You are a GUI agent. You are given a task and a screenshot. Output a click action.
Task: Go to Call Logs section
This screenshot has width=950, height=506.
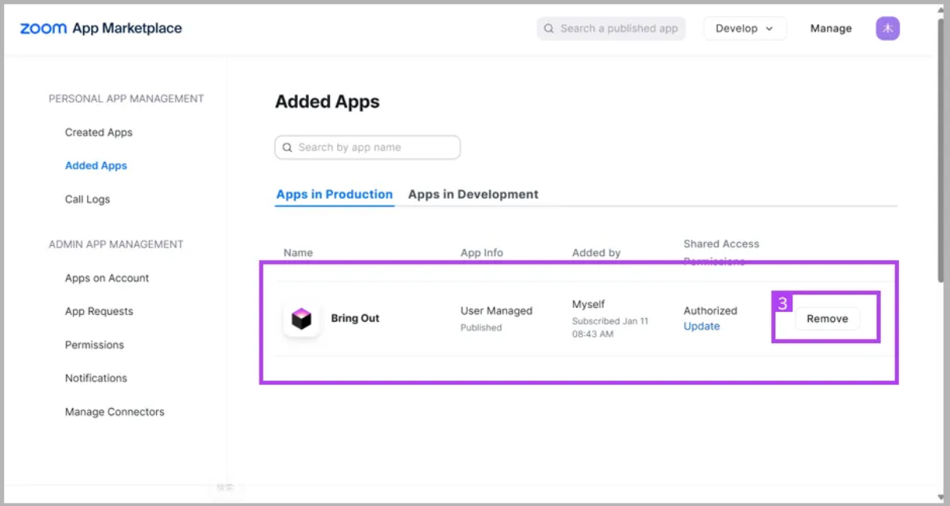[x=87, y=199]
